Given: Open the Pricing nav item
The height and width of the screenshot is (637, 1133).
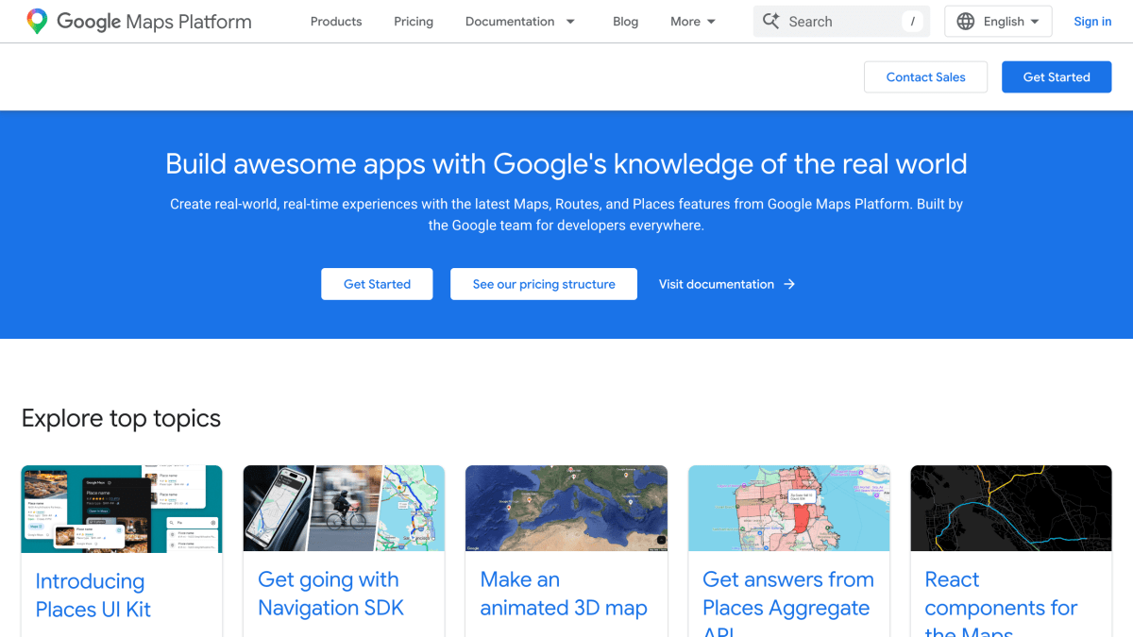Looking at the screenshot, I should tap(414, 21).
